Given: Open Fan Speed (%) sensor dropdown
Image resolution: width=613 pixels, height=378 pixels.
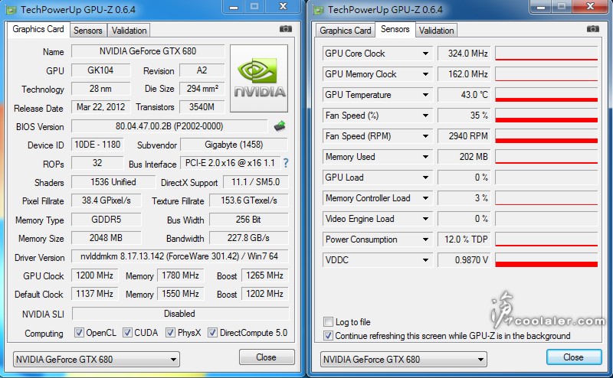Looking at the screenshot, I should [425, 116].
